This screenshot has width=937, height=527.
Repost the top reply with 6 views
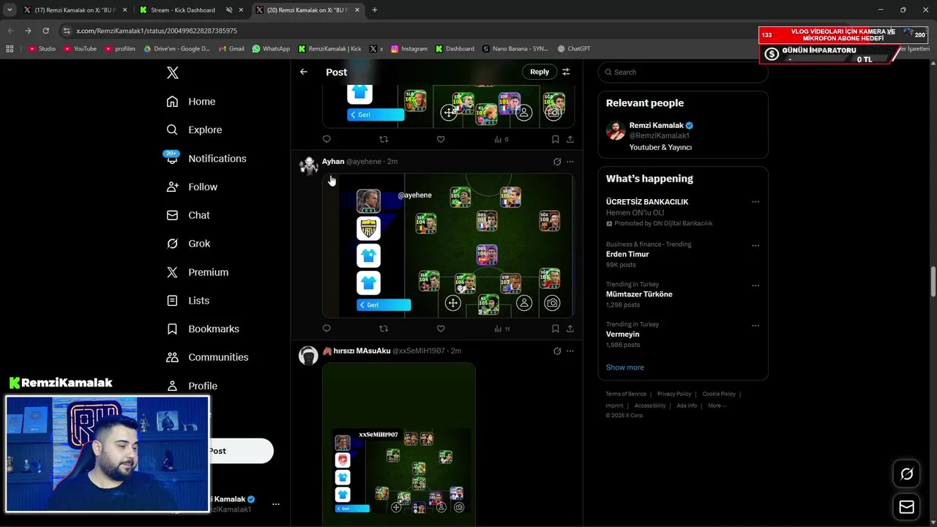tap(384, 139)
